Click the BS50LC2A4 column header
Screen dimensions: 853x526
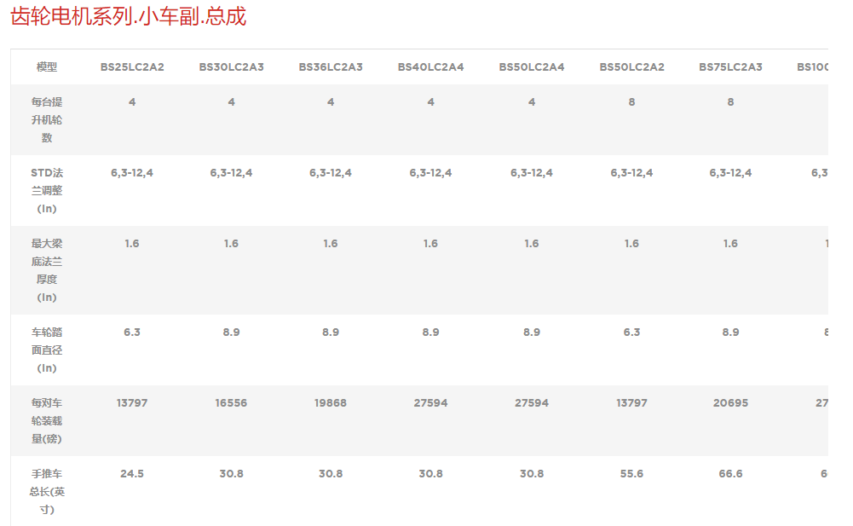pyautogui.click(x=532, y=66)
